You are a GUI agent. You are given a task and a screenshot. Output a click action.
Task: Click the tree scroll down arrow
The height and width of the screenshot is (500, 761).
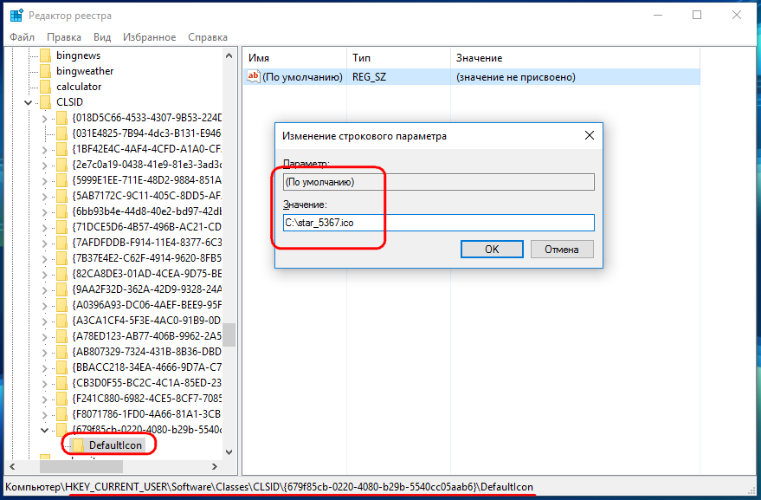click(229, 451)
